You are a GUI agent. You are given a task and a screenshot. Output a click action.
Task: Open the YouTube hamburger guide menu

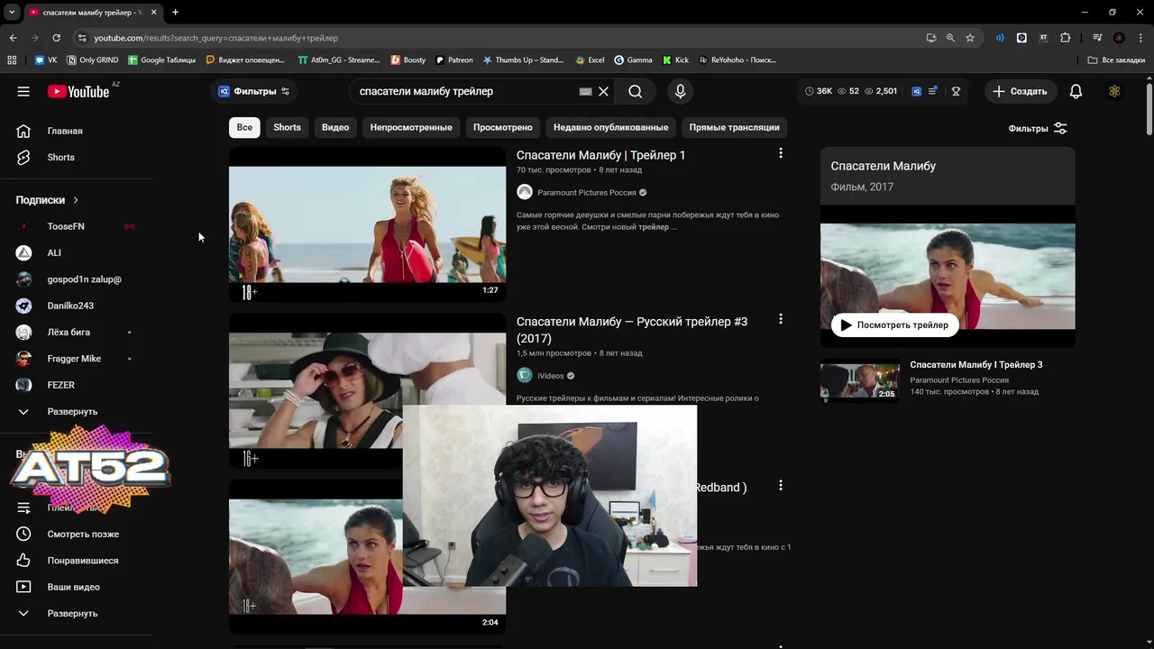[x=23, y=91]
